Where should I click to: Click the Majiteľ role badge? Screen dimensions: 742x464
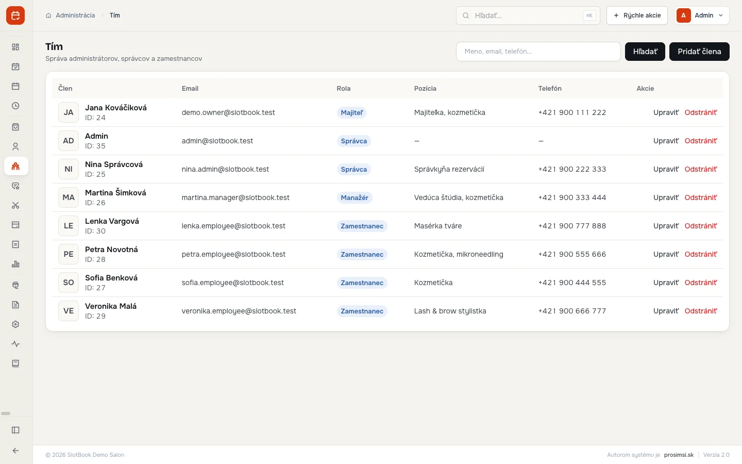(x=352, y=112)
